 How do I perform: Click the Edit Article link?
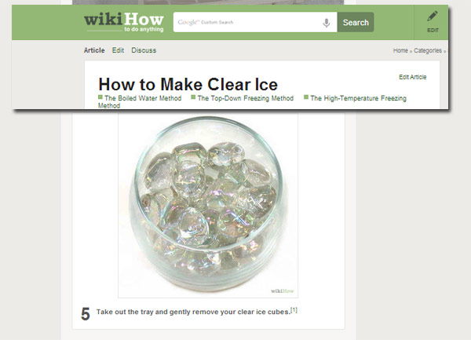click(x=412, y=77)
